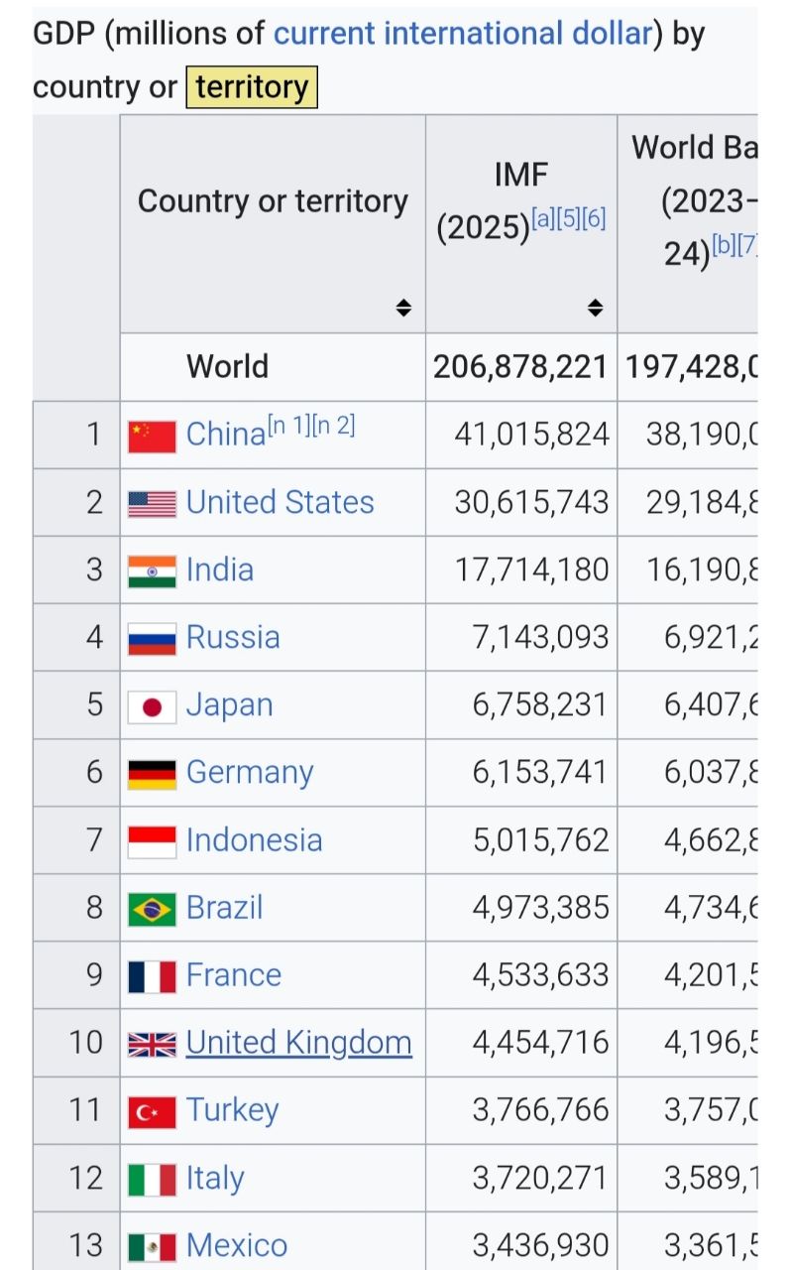Click the highlighted word territory in caption
Screen dimensions: 790x1270
[x=252, y=87]
